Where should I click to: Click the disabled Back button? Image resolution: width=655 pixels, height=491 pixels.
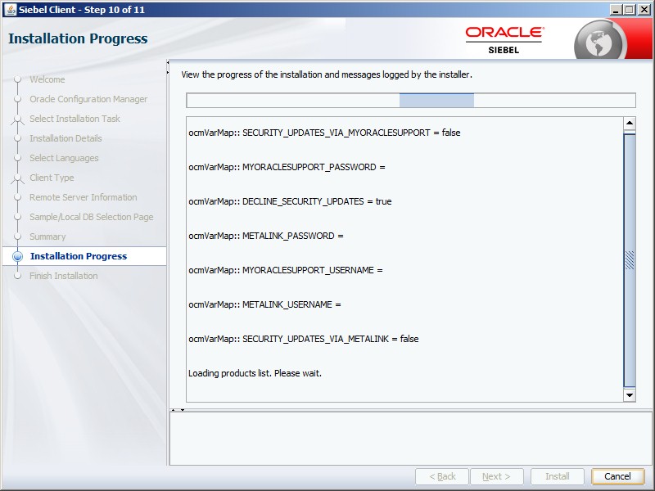[442, 476]
